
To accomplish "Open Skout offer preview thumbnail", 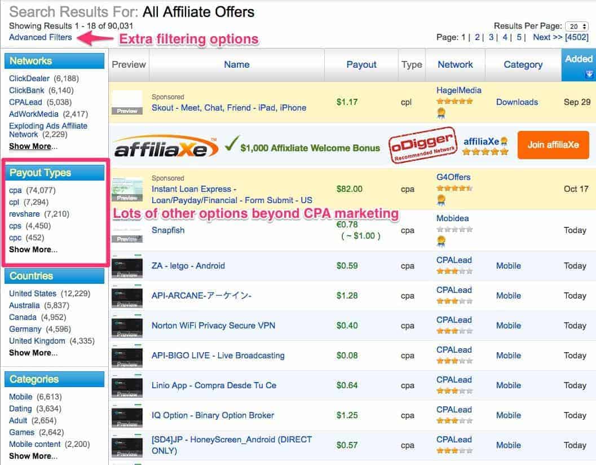I will (127, 102).
